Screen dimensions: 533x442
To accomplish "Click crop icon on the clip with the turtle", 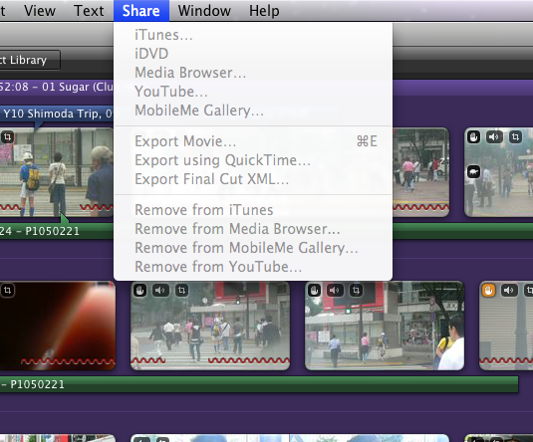I will (x=515, y=137).
